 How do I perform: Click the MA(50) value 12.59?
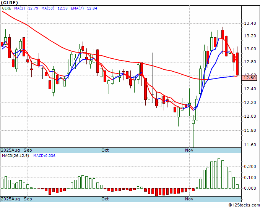tap(62, 8)
